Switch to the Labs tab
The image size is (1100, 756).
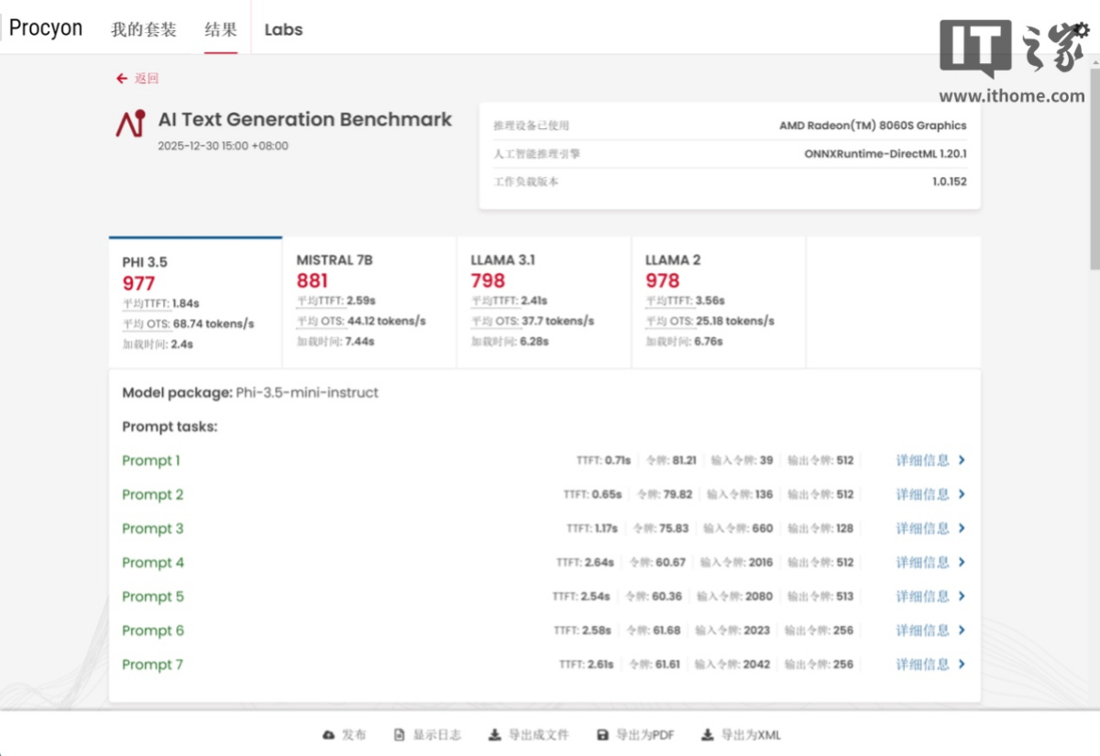click(x=283, y=29)
